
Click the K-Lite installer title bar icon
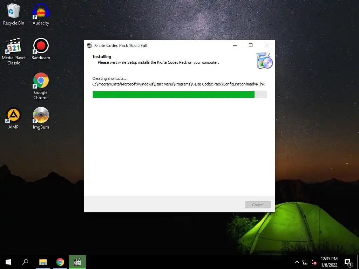pyautogui.click(x=90, y=45)
